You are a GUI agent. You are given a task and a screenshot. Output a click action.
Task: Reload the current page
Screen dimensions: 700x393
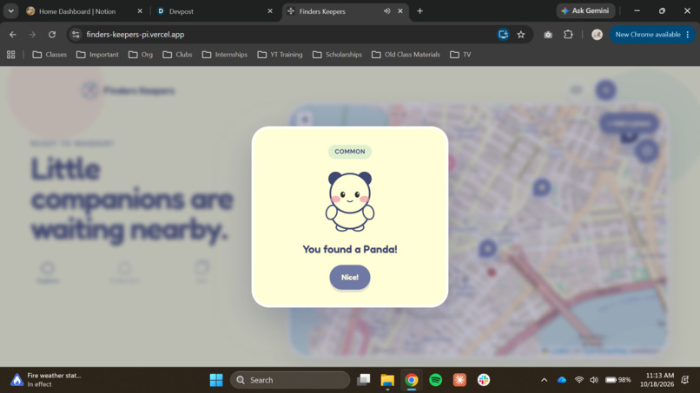(x=52, y=35)
